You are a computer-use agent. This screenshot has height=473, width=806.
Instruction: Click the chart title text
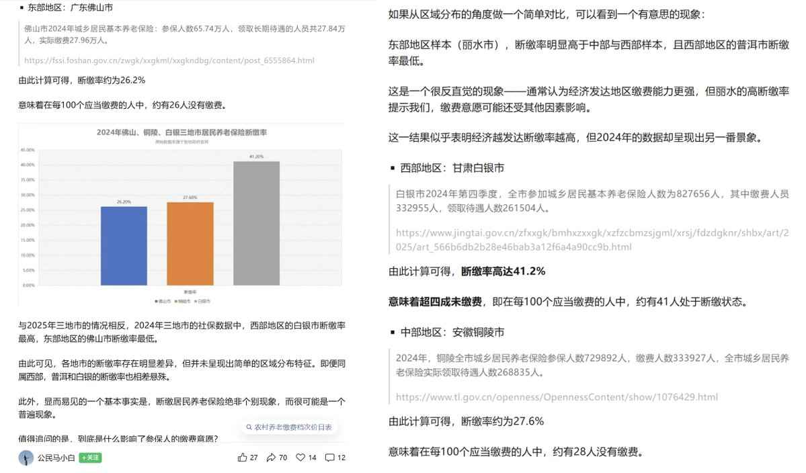pos(182,133)
